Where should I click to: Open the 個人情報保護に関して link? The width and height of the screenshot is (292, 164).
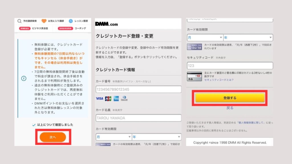point(251,123)
